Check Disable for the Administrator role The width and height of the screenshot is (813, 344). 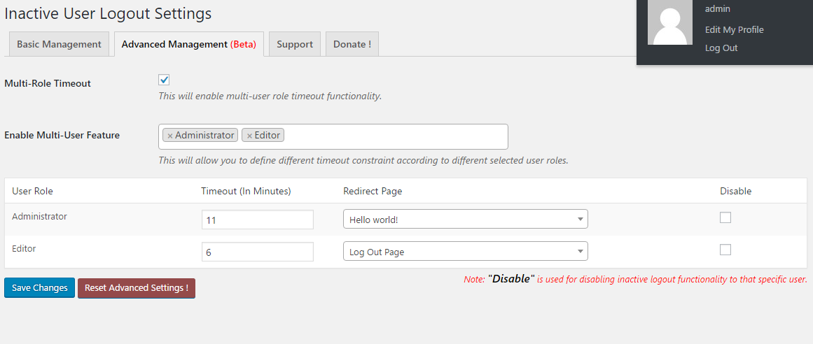(x=725, y=217)
